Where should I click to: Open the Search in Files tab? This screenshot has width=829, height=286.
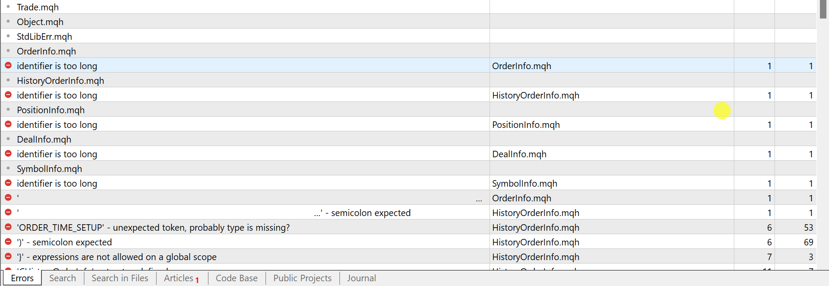[120, 278]
